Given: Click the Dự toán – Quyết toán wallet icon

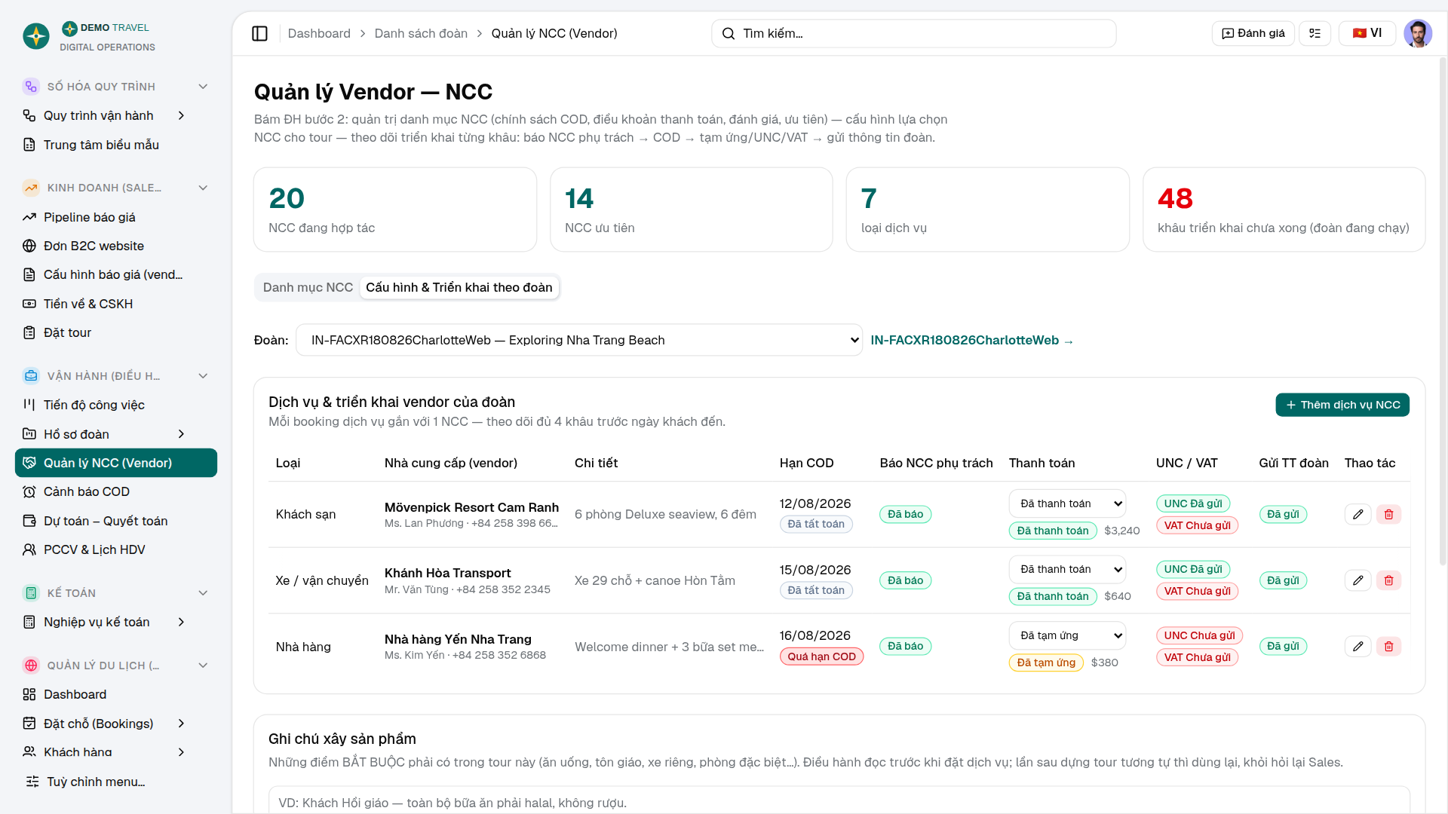Looking at the screenshot, I should coord(29,521).
